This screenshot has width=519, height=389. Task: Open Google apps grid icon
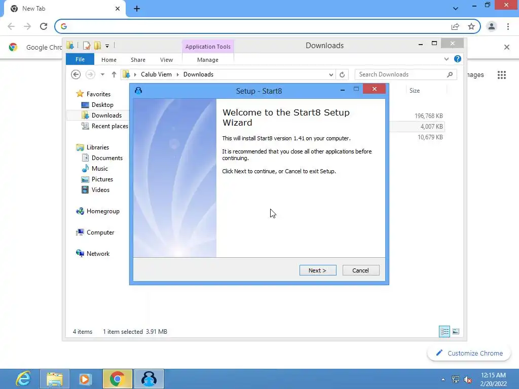[x=502, y=75]
